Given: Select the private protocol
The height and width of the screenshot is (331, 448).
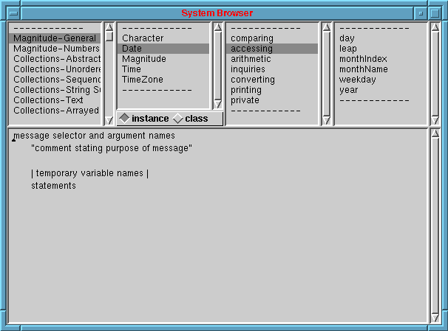Looking at the screenshot, I should pyautogui.click(x=272, y=100).
